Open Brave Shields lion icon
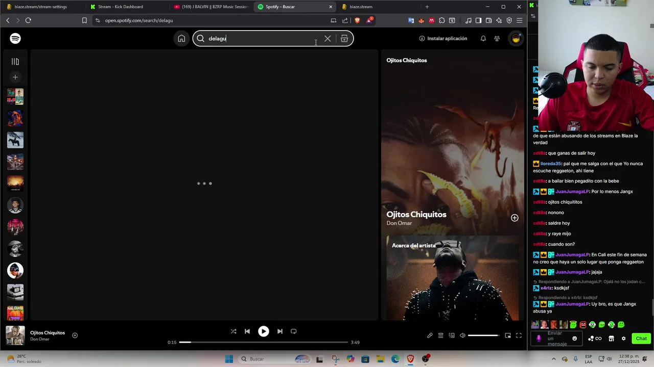Screen dimensions: 654x367 pos(357,20)
